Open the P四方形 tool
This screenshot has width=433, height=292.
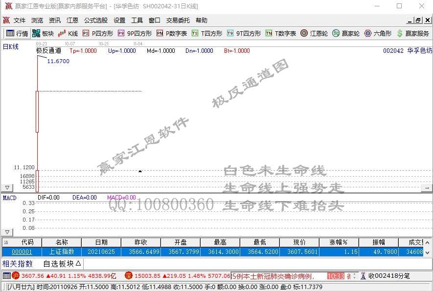pyautogui.click(x=98, y=33)
